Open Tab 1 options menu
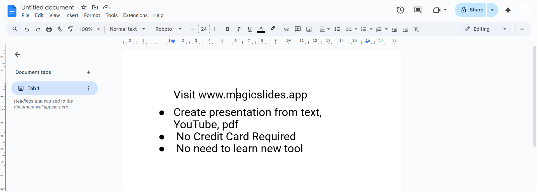 tap(89, 88)
